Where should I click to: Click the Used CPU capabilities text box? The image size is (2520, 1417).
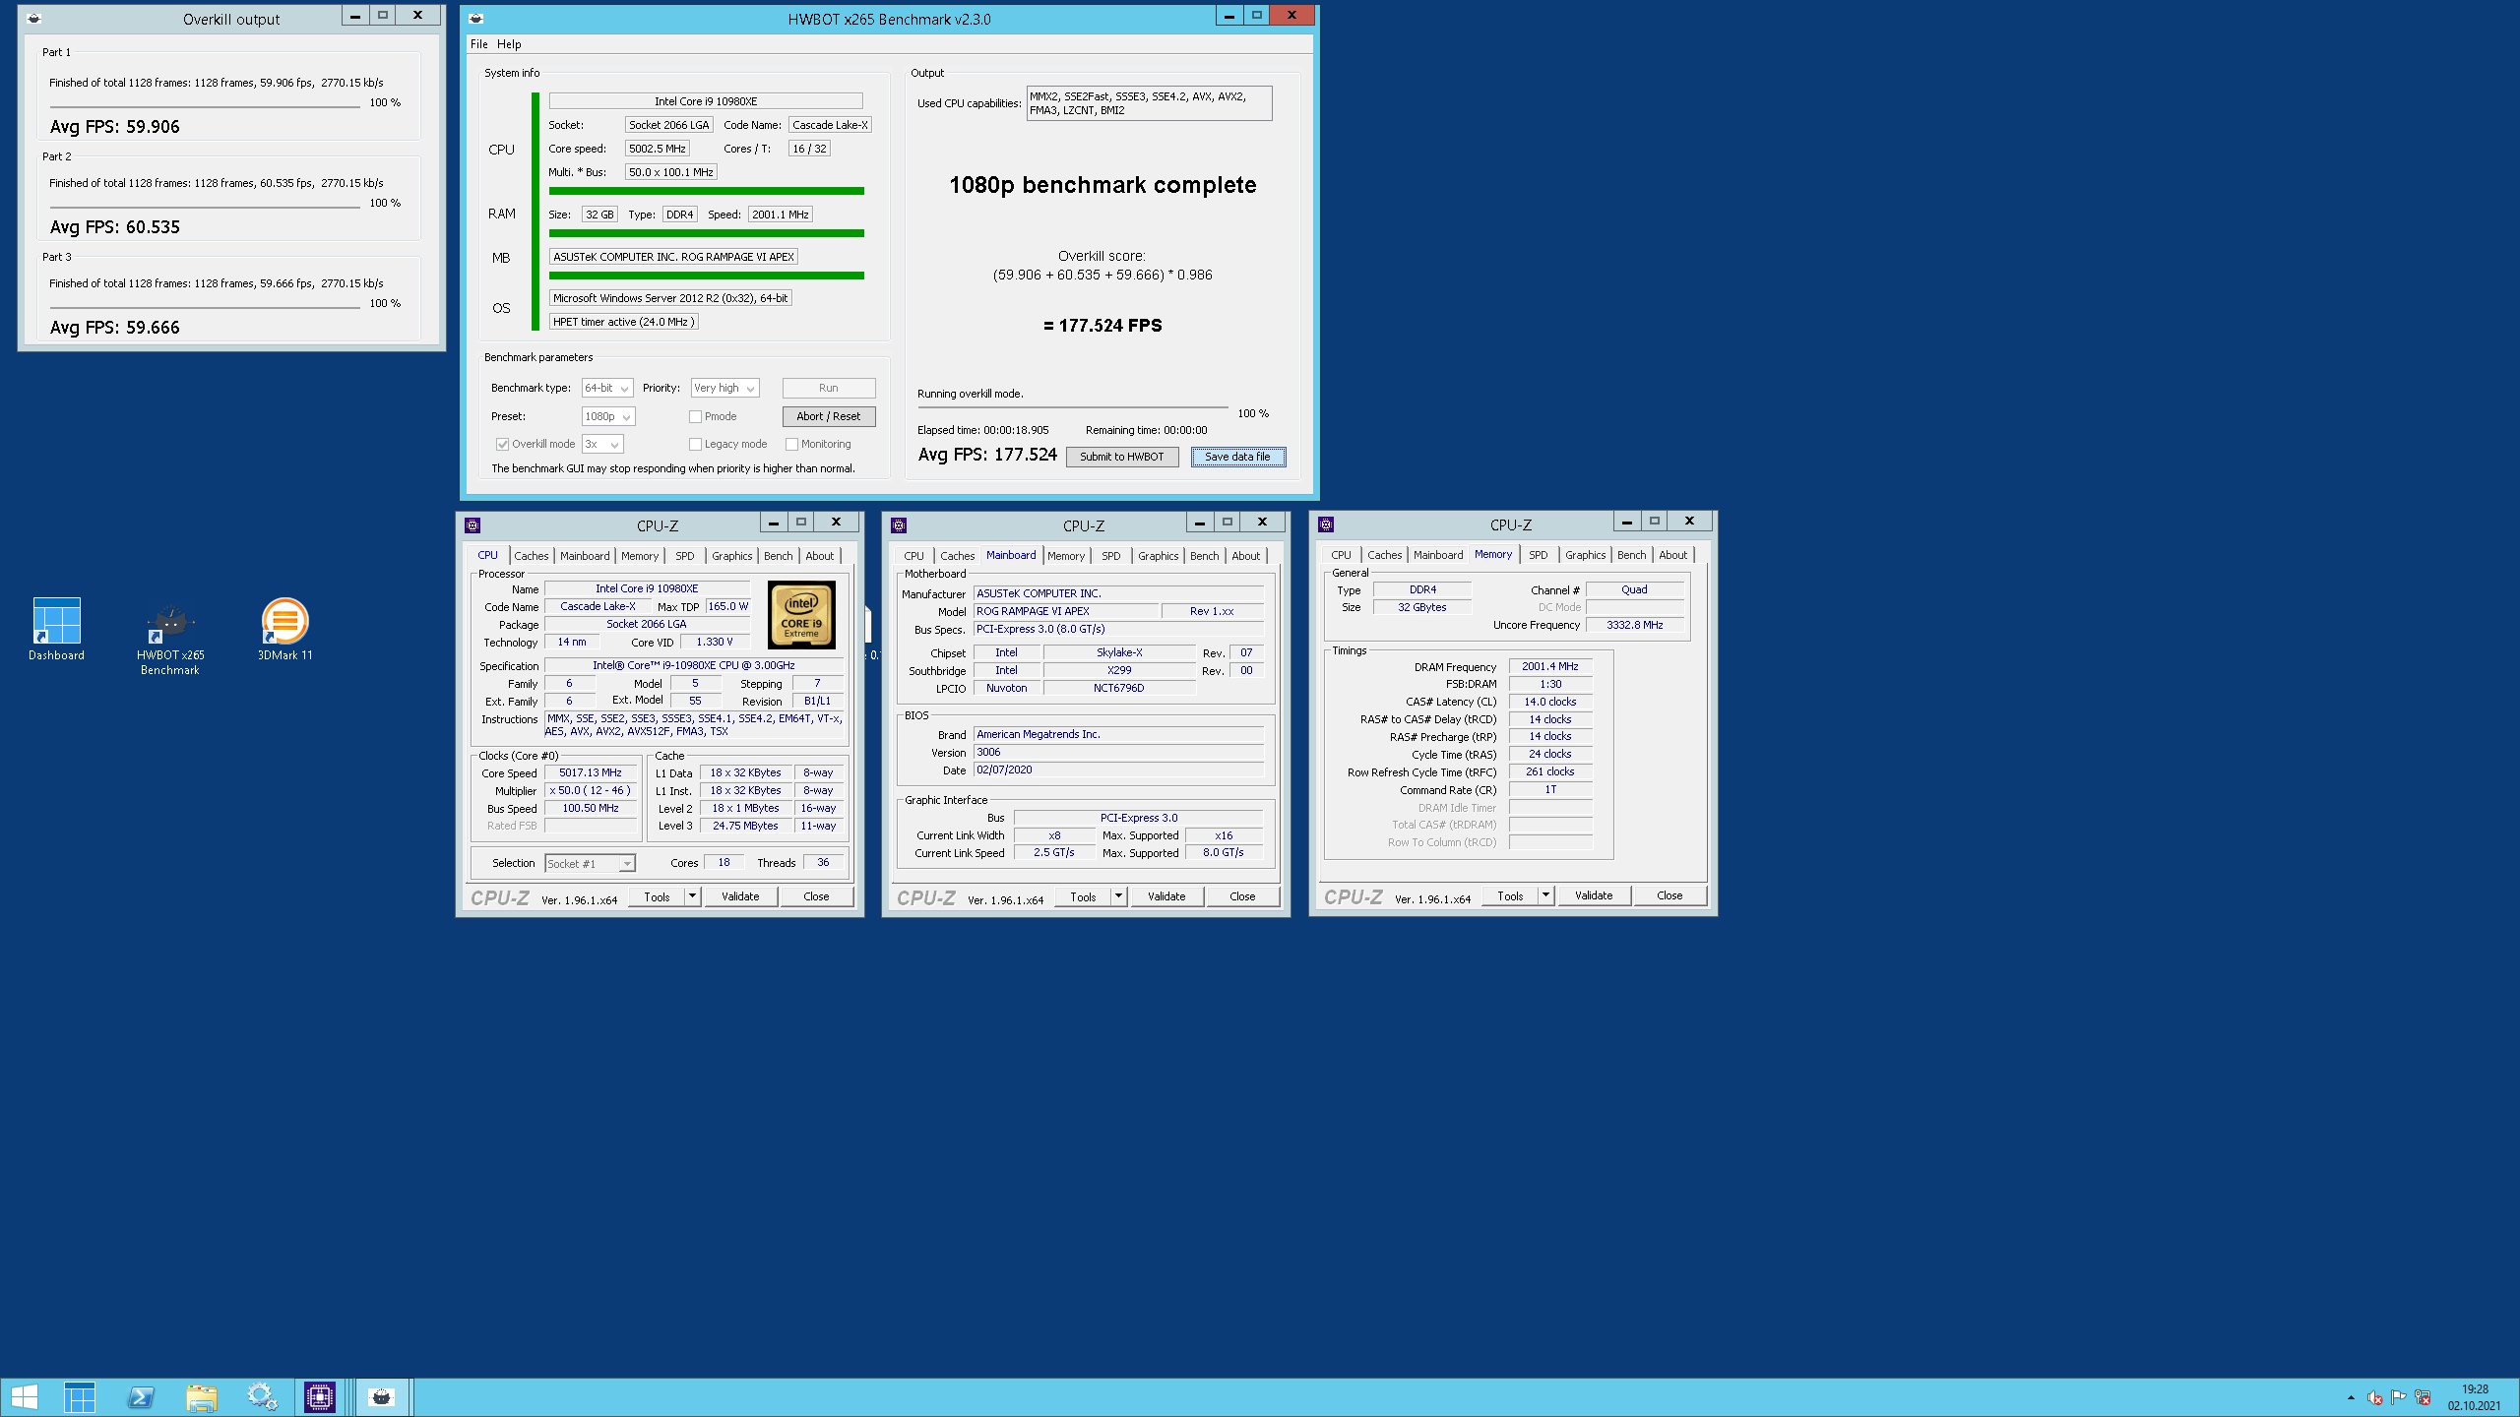[1149, 103]
